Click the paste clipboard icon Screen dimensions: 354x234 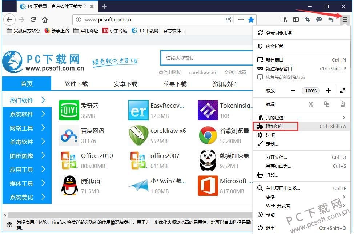coord(342,104)
